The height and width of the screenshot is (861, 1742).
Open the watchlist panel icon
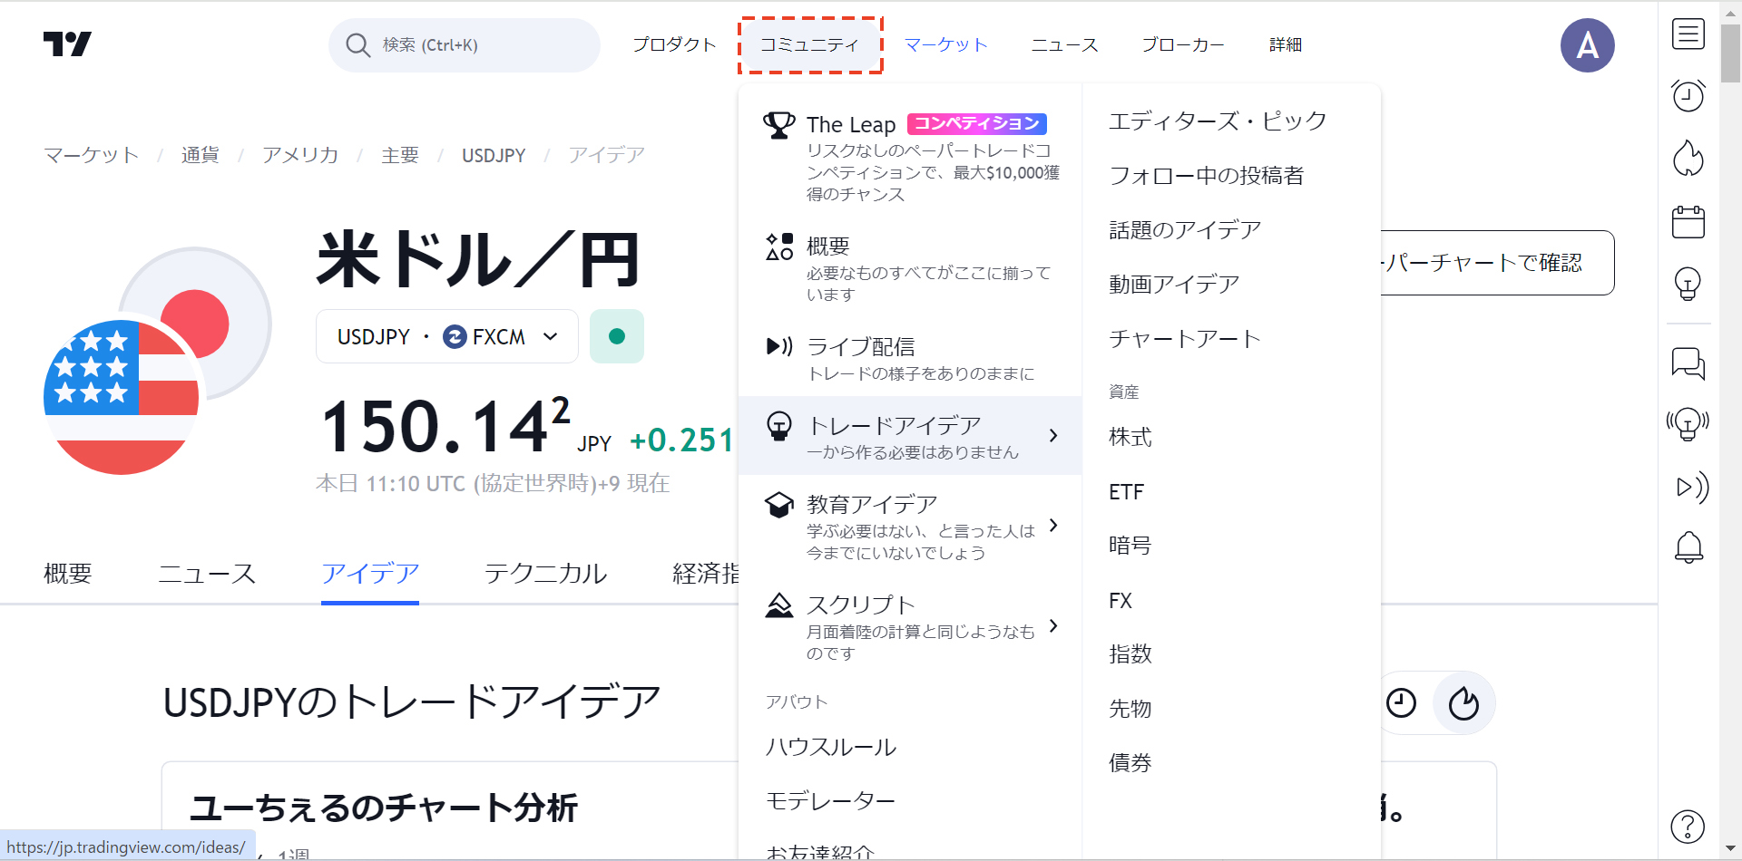[1688, 34]
